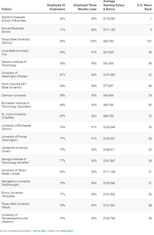Screen dimensions: 154x235
Task: Sort by Employed At Graduation header
Action: click(56, 7)
